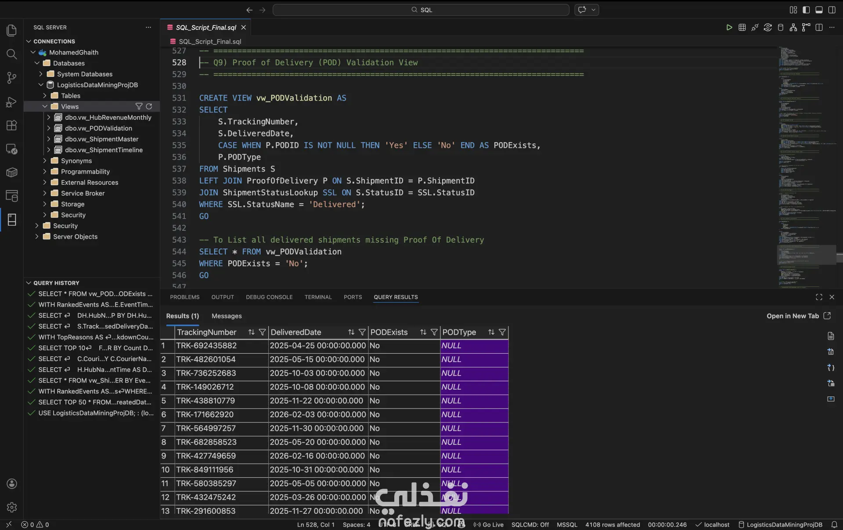Expand dbo.vw_PODValidation view node
Screen dimensions: 843x530
coord(49,128)
